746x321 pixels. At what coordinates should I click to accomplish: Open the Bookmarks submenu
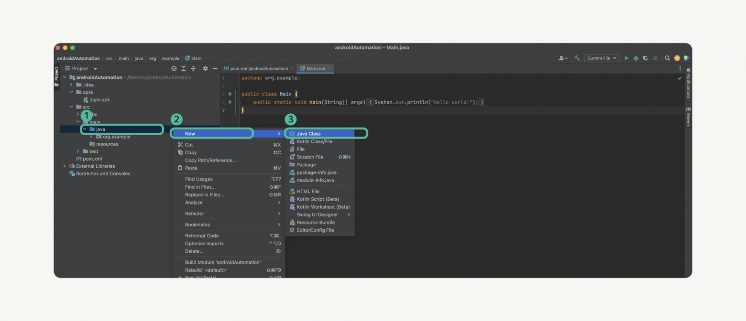click(x=229, y=225)
